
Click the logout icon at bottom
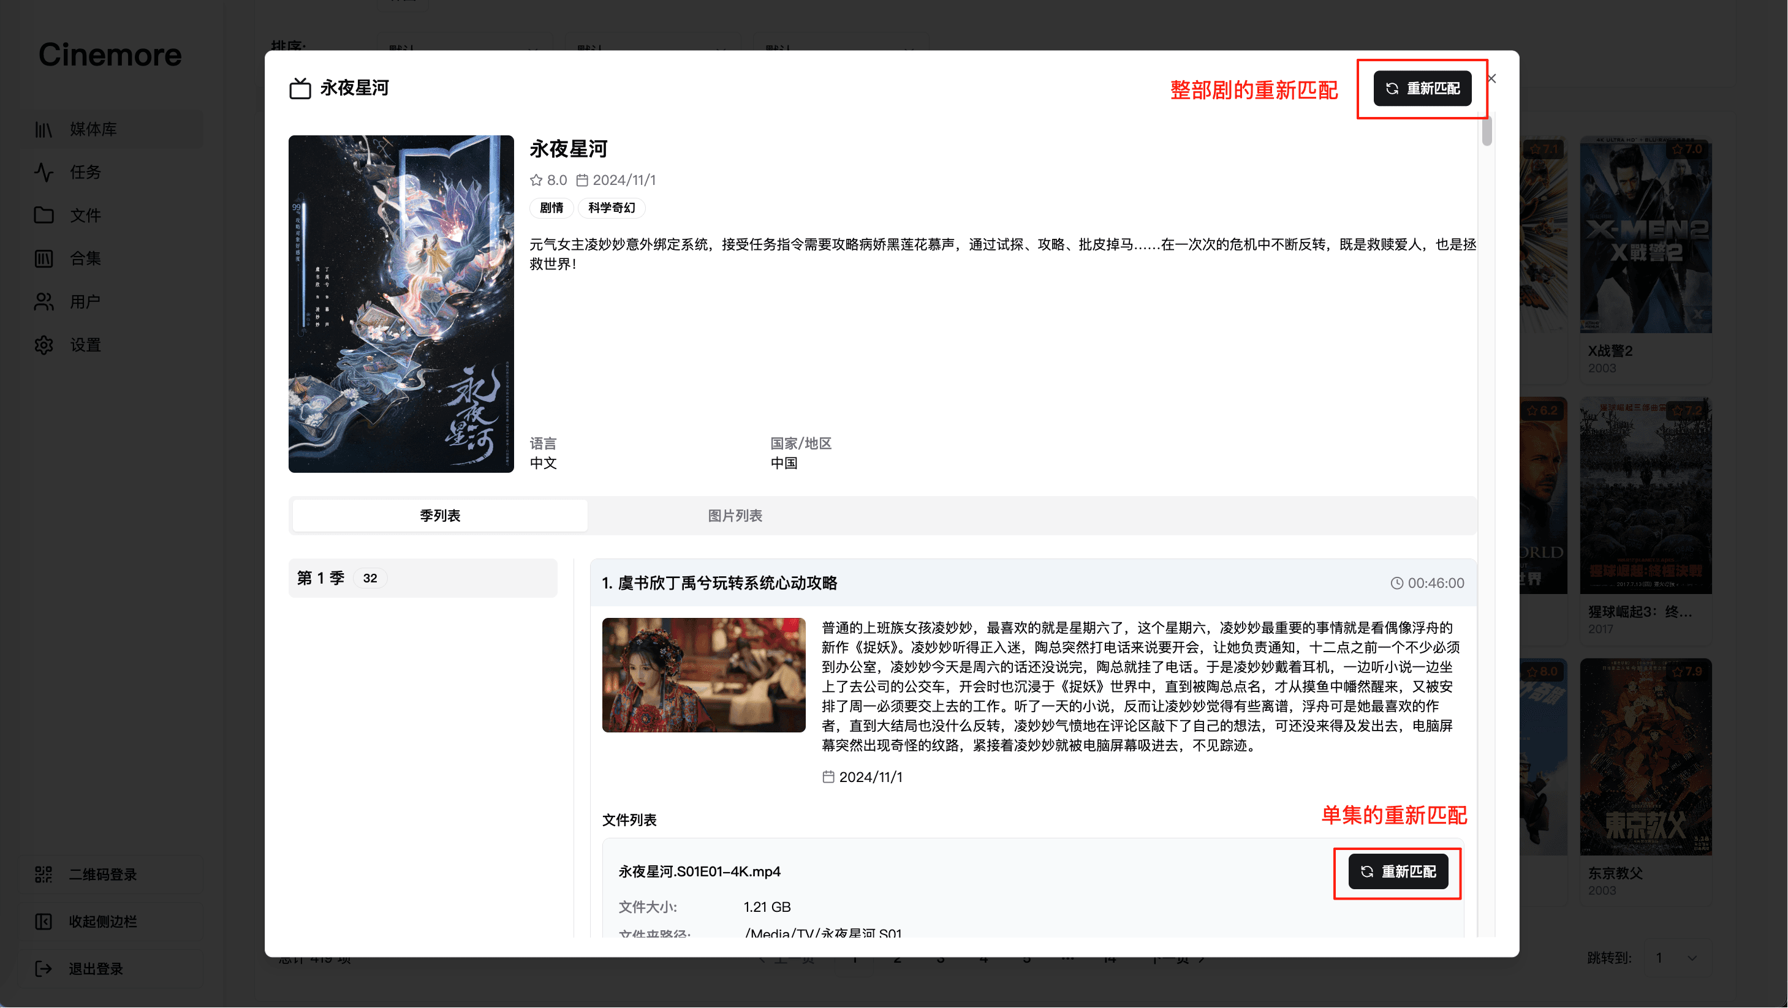[44, 968]
